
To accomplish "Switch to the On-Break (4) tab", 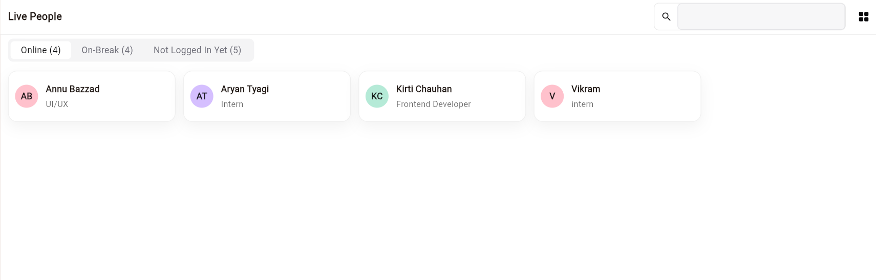I will point(107,50).
